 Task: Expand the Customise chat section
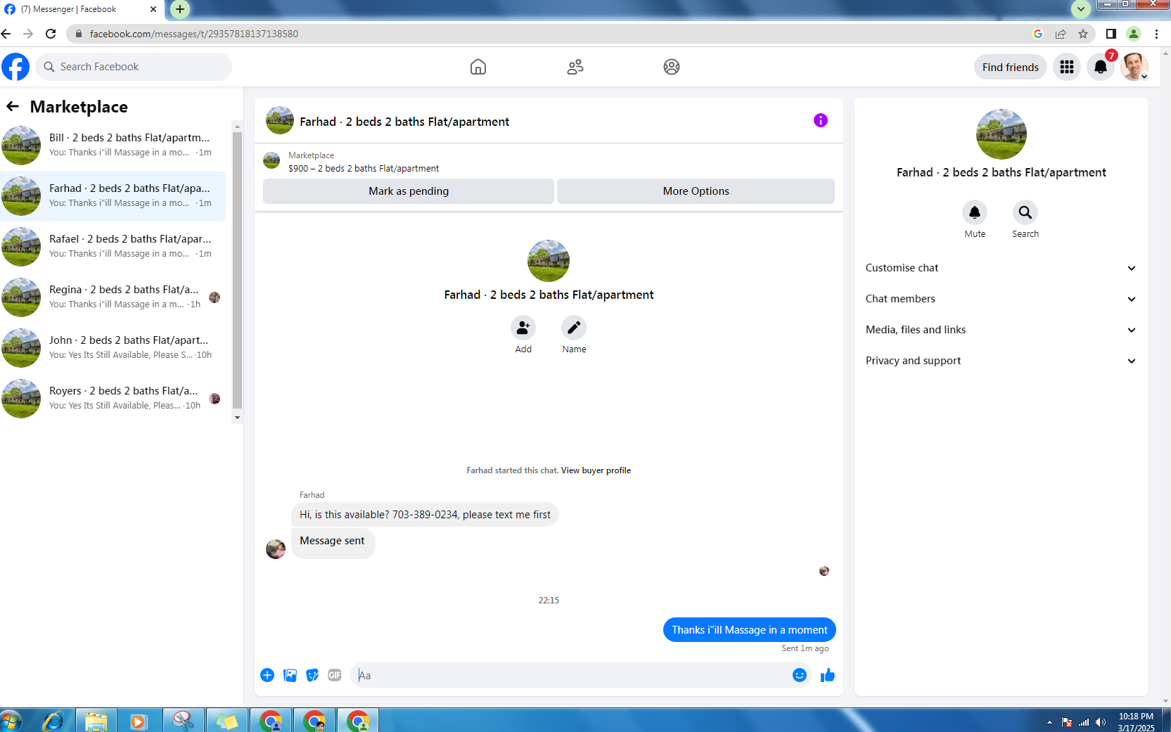(1002, 268)
